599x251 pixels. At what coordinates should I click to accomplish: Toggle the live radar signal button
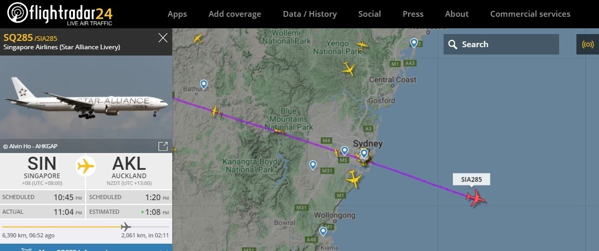tap(587, 44)
